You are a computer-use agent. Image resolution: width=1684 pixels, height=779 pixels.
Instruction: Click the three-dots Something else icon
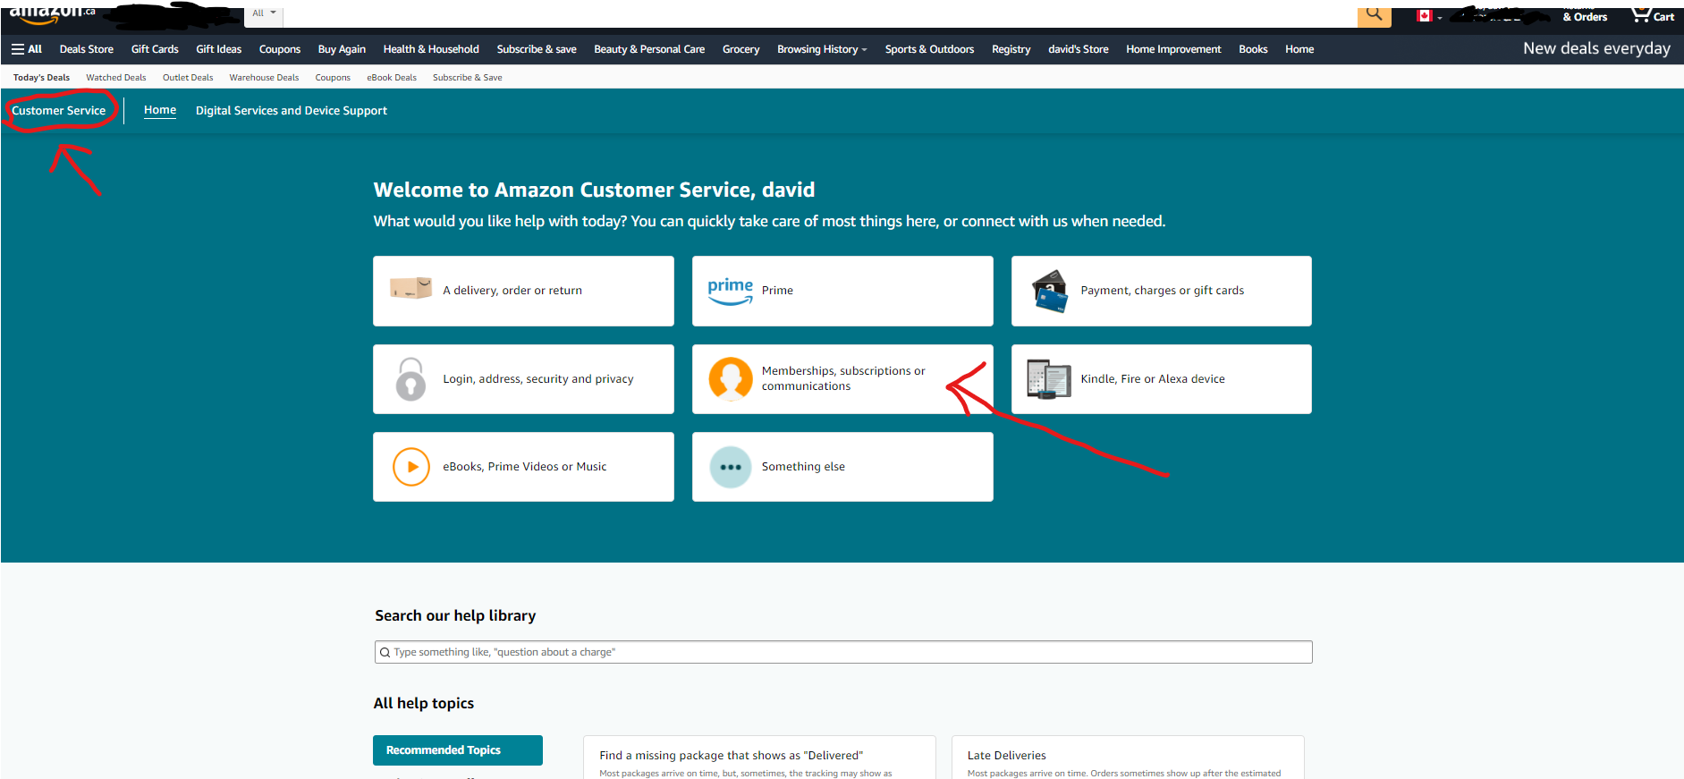coord(731,467)
